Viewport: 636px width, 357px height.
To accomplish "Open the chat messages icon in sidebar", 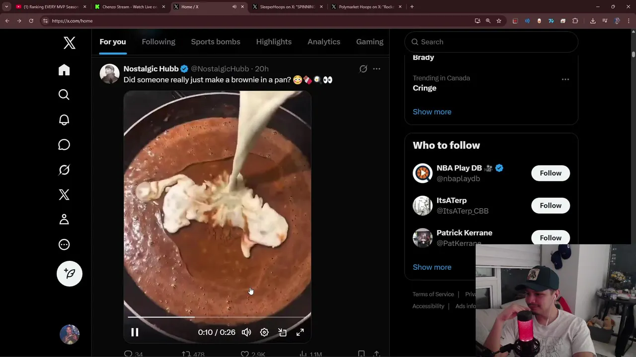I will 64,145.
